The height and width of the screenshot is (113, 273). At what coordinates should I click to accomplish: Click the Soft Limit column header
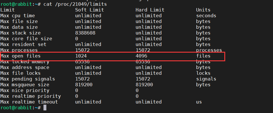click(89, 10)
